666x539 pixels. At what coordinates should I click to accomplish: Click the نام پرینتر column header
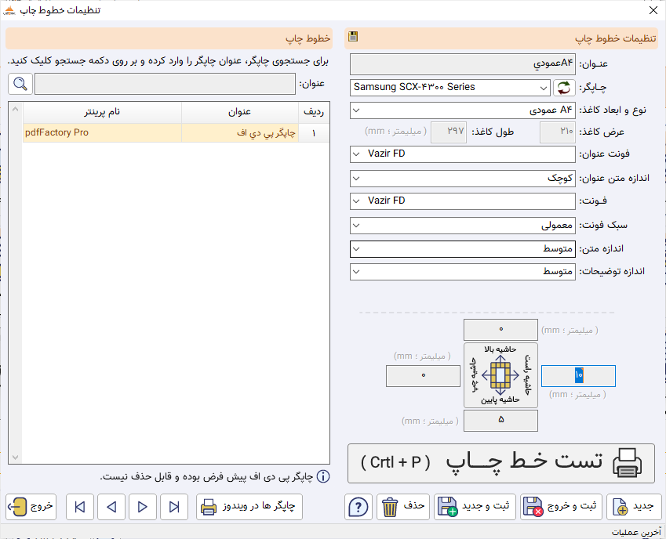coord(102,112)
